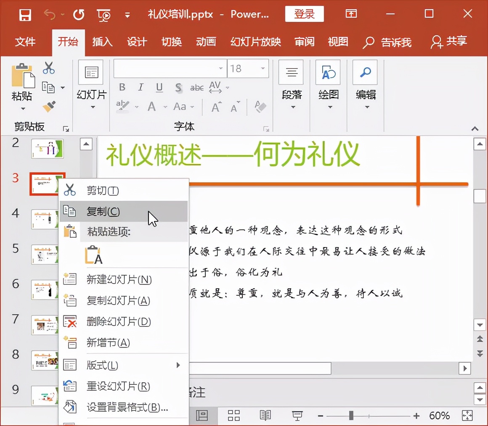Viewport: 488px width, 426px height.
Task: Switch to the 插入 ribbon tab
Action: coord(102,42)
